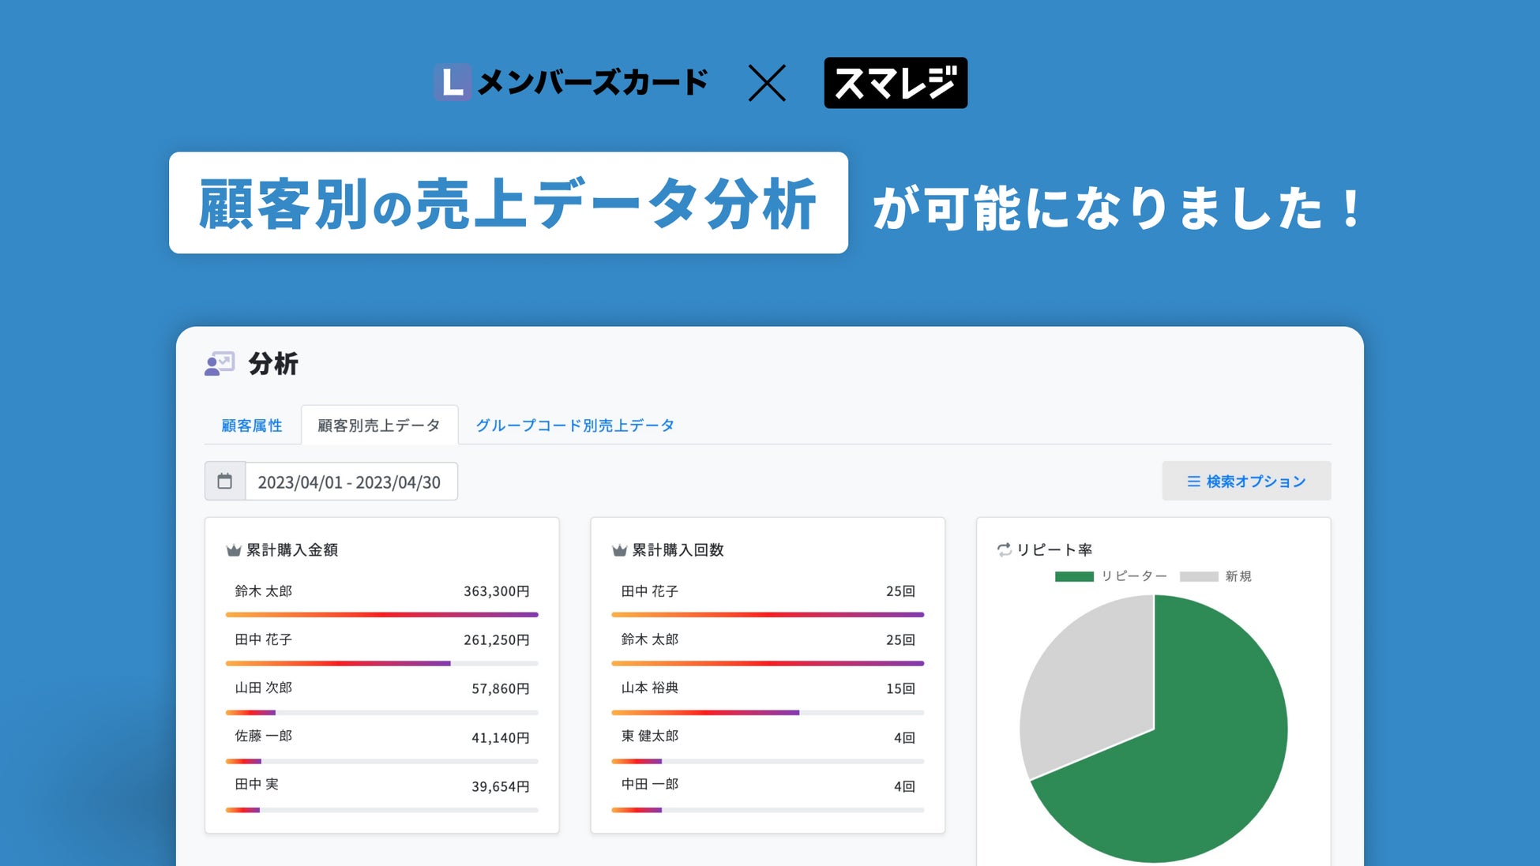Click 田中 花子 in purchase count ranking
Viewport: 1540px width, 866px height.
click(650, 591)
